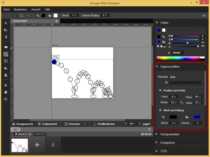The height and width of the screenshot is (157, 210).
Task: Choose the 3D object rotate tool
Action: pyautogui.click(x=6, y=30)
